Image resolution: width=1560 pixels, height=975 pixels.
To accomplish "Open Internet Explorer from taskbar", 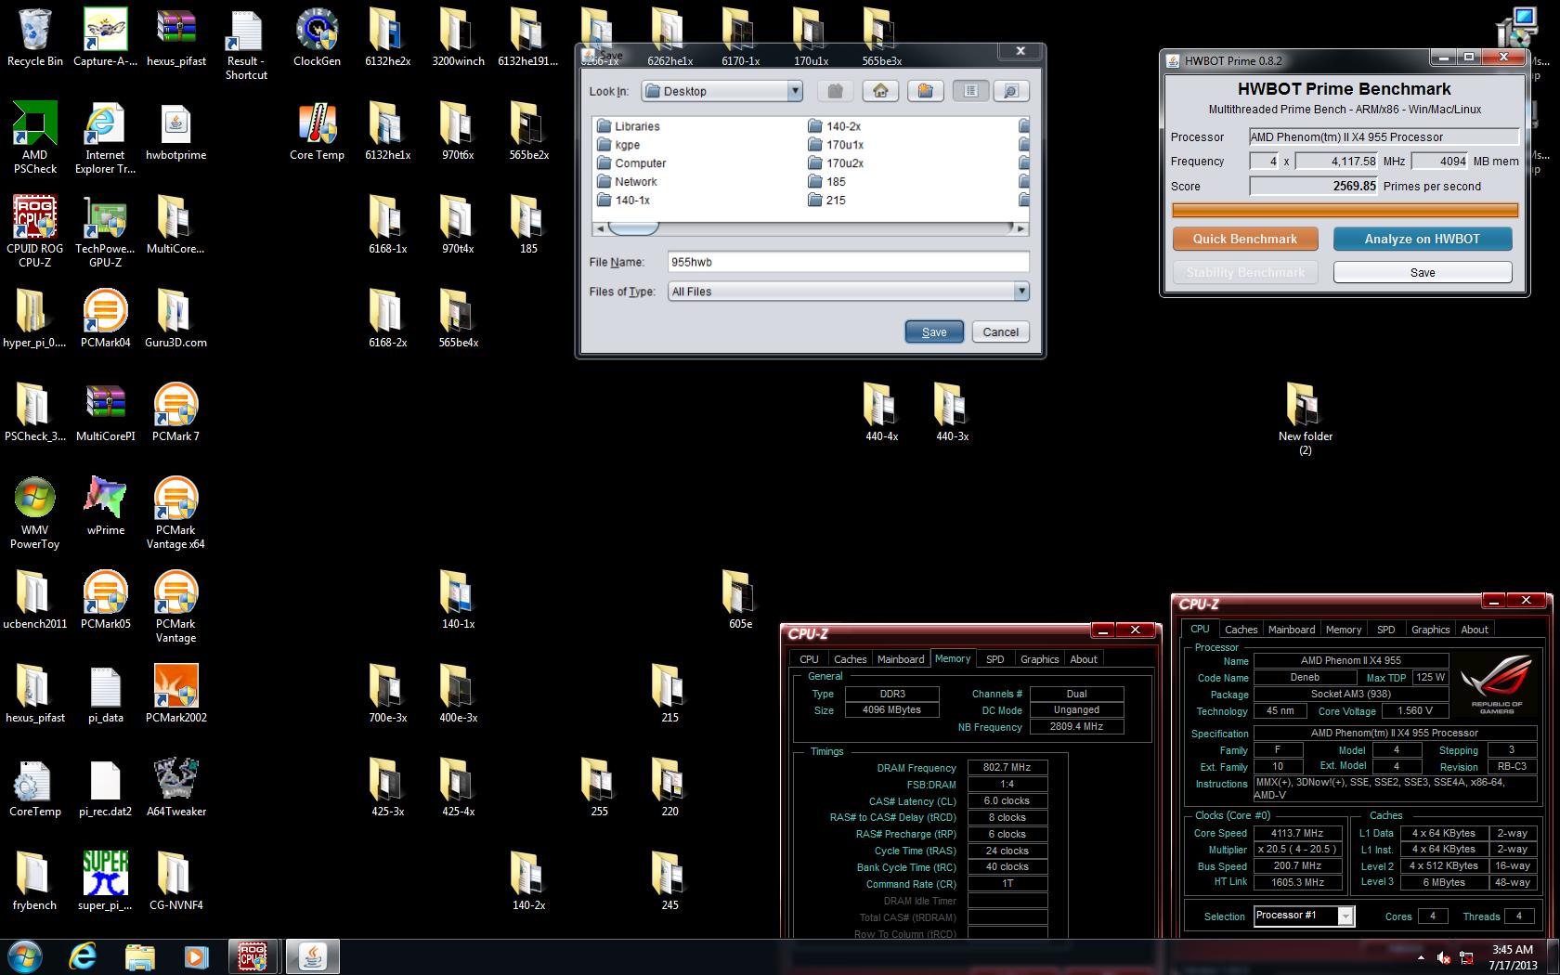I will [84, 955].
